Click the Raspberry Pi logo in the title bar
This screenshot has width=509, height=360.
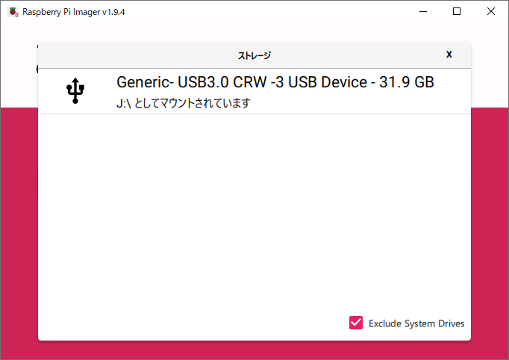[x=13, y=12]
